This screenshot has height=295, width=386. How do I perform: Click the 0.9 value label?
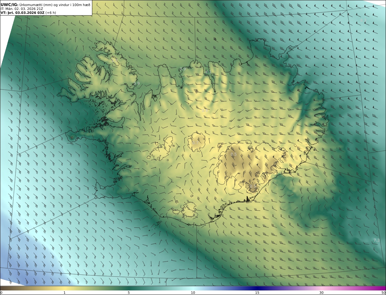click(x=204, y=111)
